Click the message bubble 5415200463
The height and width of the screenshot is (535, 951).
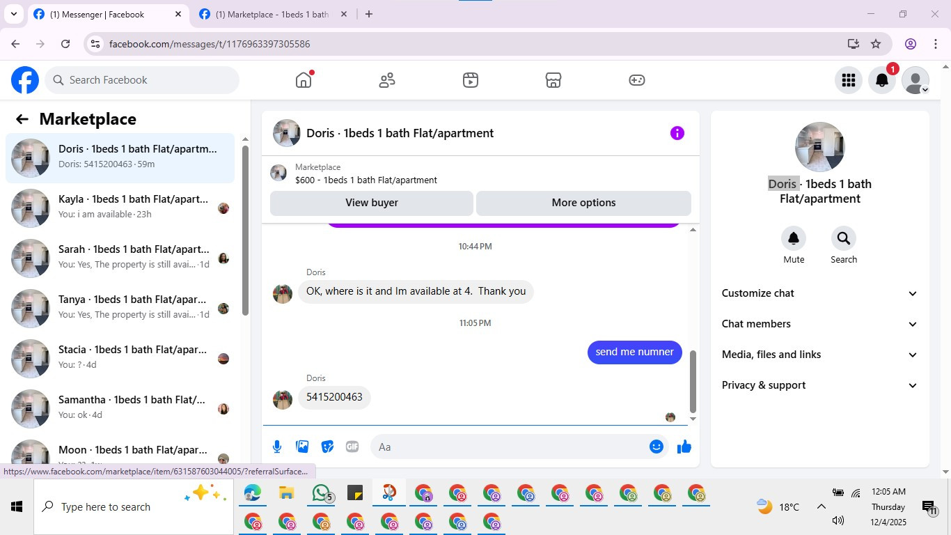coord(334,397)
